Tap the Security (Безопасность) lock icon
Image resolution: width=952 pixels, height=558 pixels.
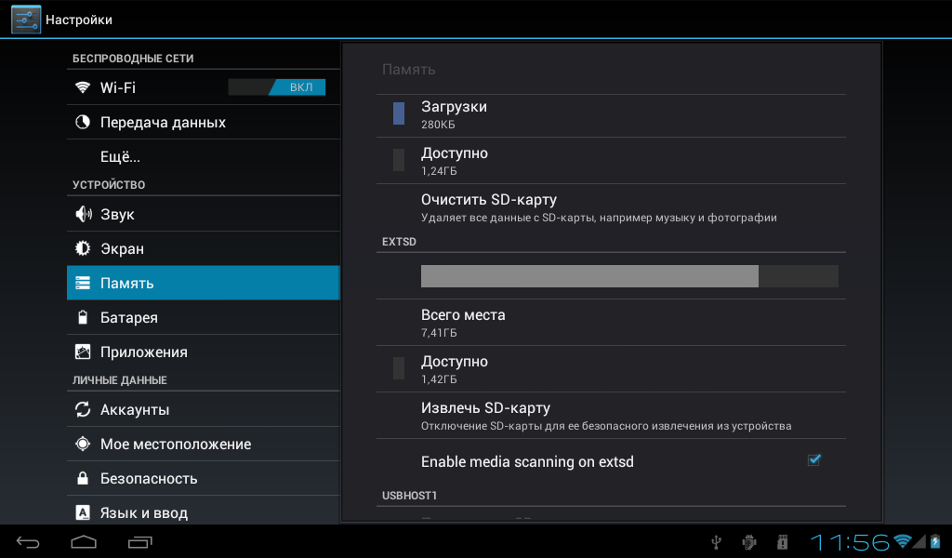(83, 479)
